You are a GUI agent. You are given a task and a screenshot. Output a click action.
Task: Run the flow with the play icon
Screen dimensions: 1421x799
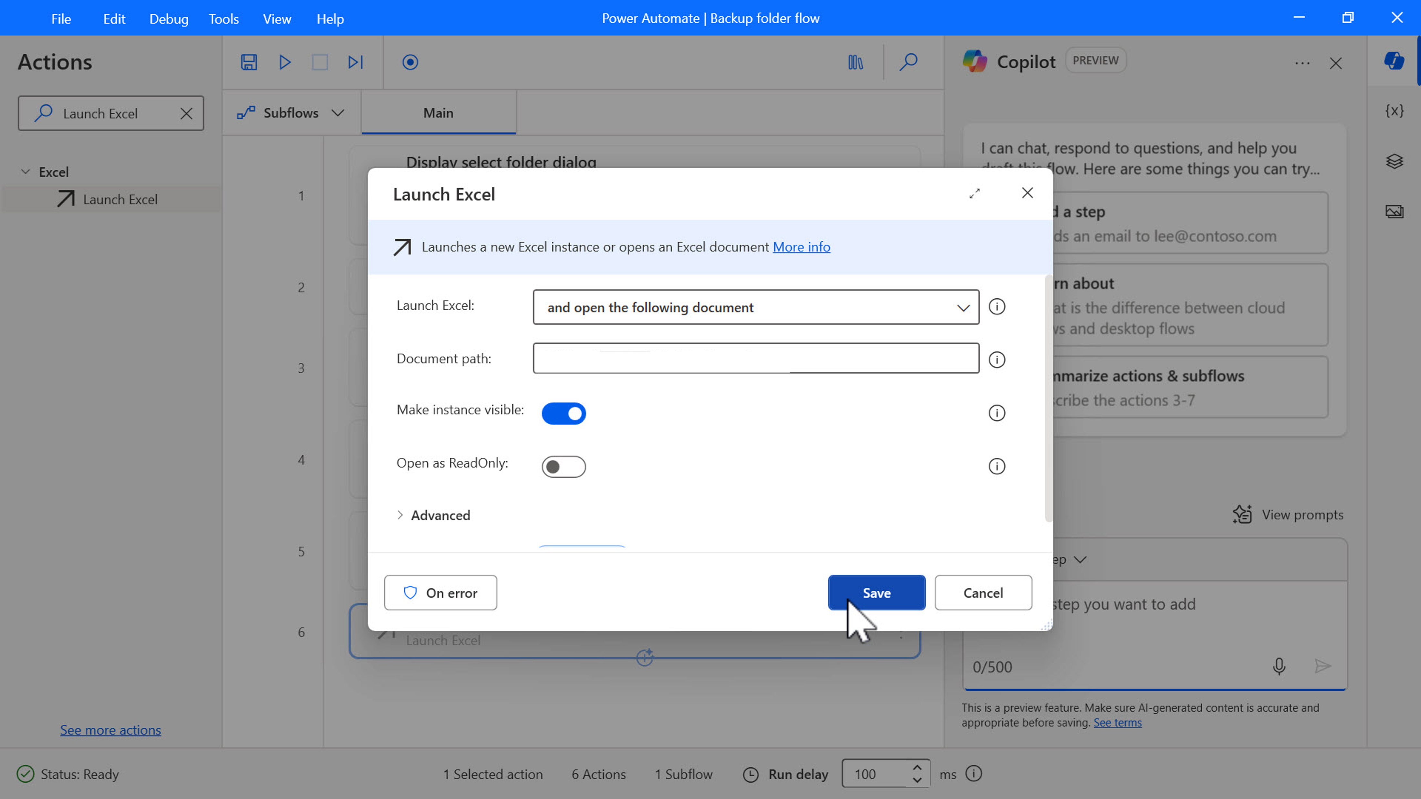[x=284, y=62]
